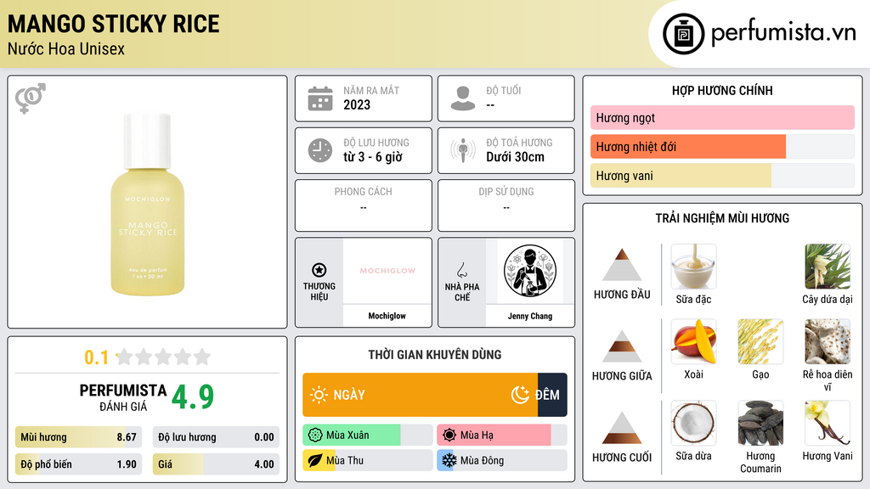Viewport: 870px width, 489px height.
Task: Open the Sữa dừa coconut note image
Action: [693, 423]
